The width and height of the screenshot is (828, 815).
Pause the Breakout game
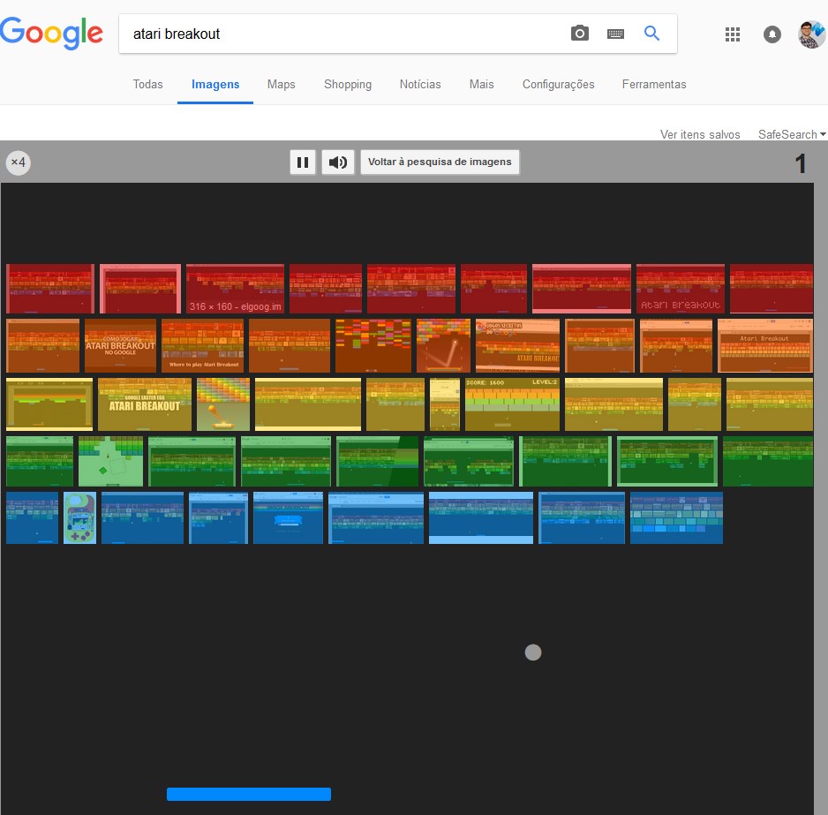click(303, 162)
